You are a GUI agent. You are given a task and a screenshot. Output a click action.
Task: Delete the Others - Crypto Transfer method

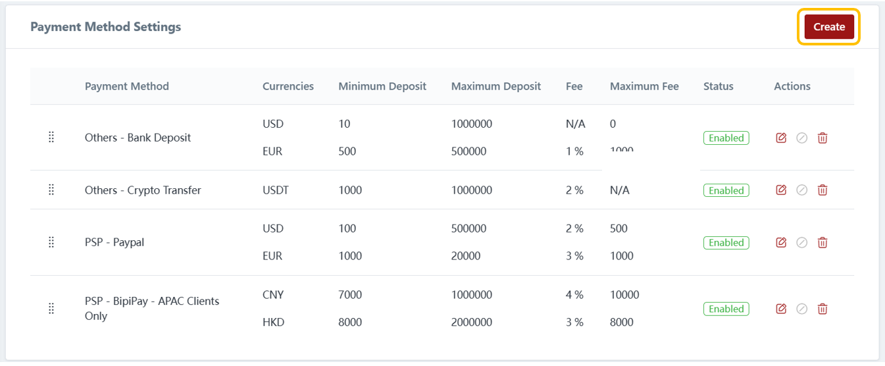pyautogui.click(x=822, y=190)
